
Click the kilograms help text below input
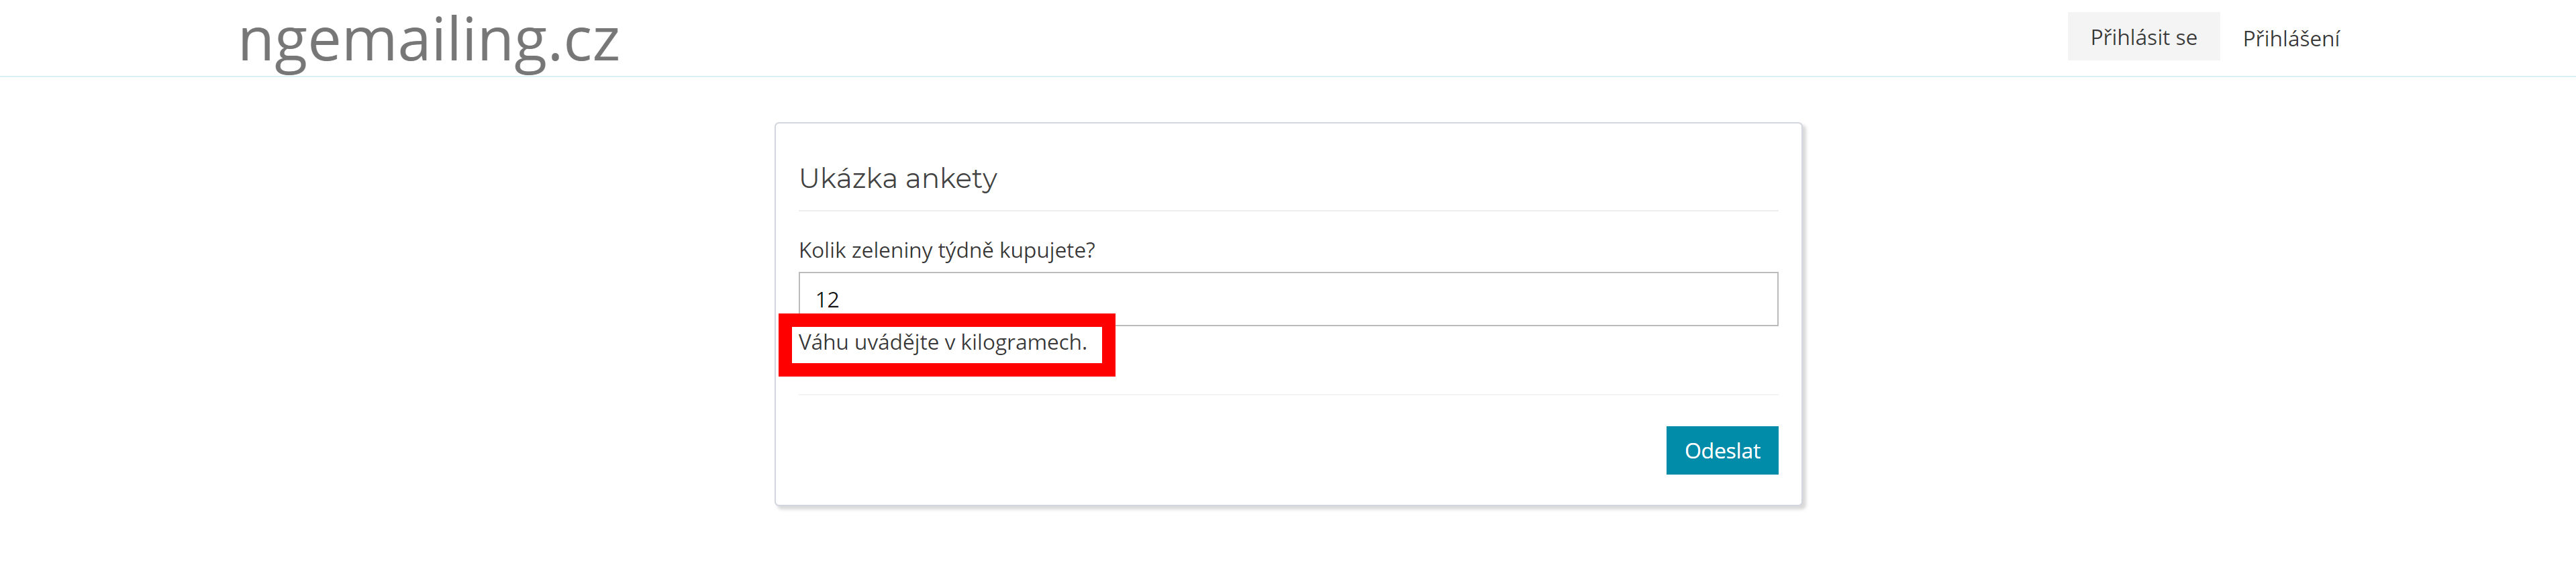[x=942, y=343]
